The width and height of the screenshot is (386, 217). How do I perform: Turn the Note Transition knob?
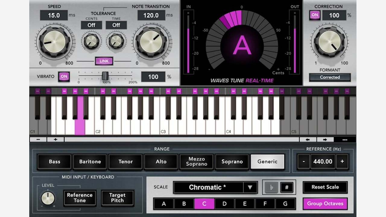click(x=150, y=42)
